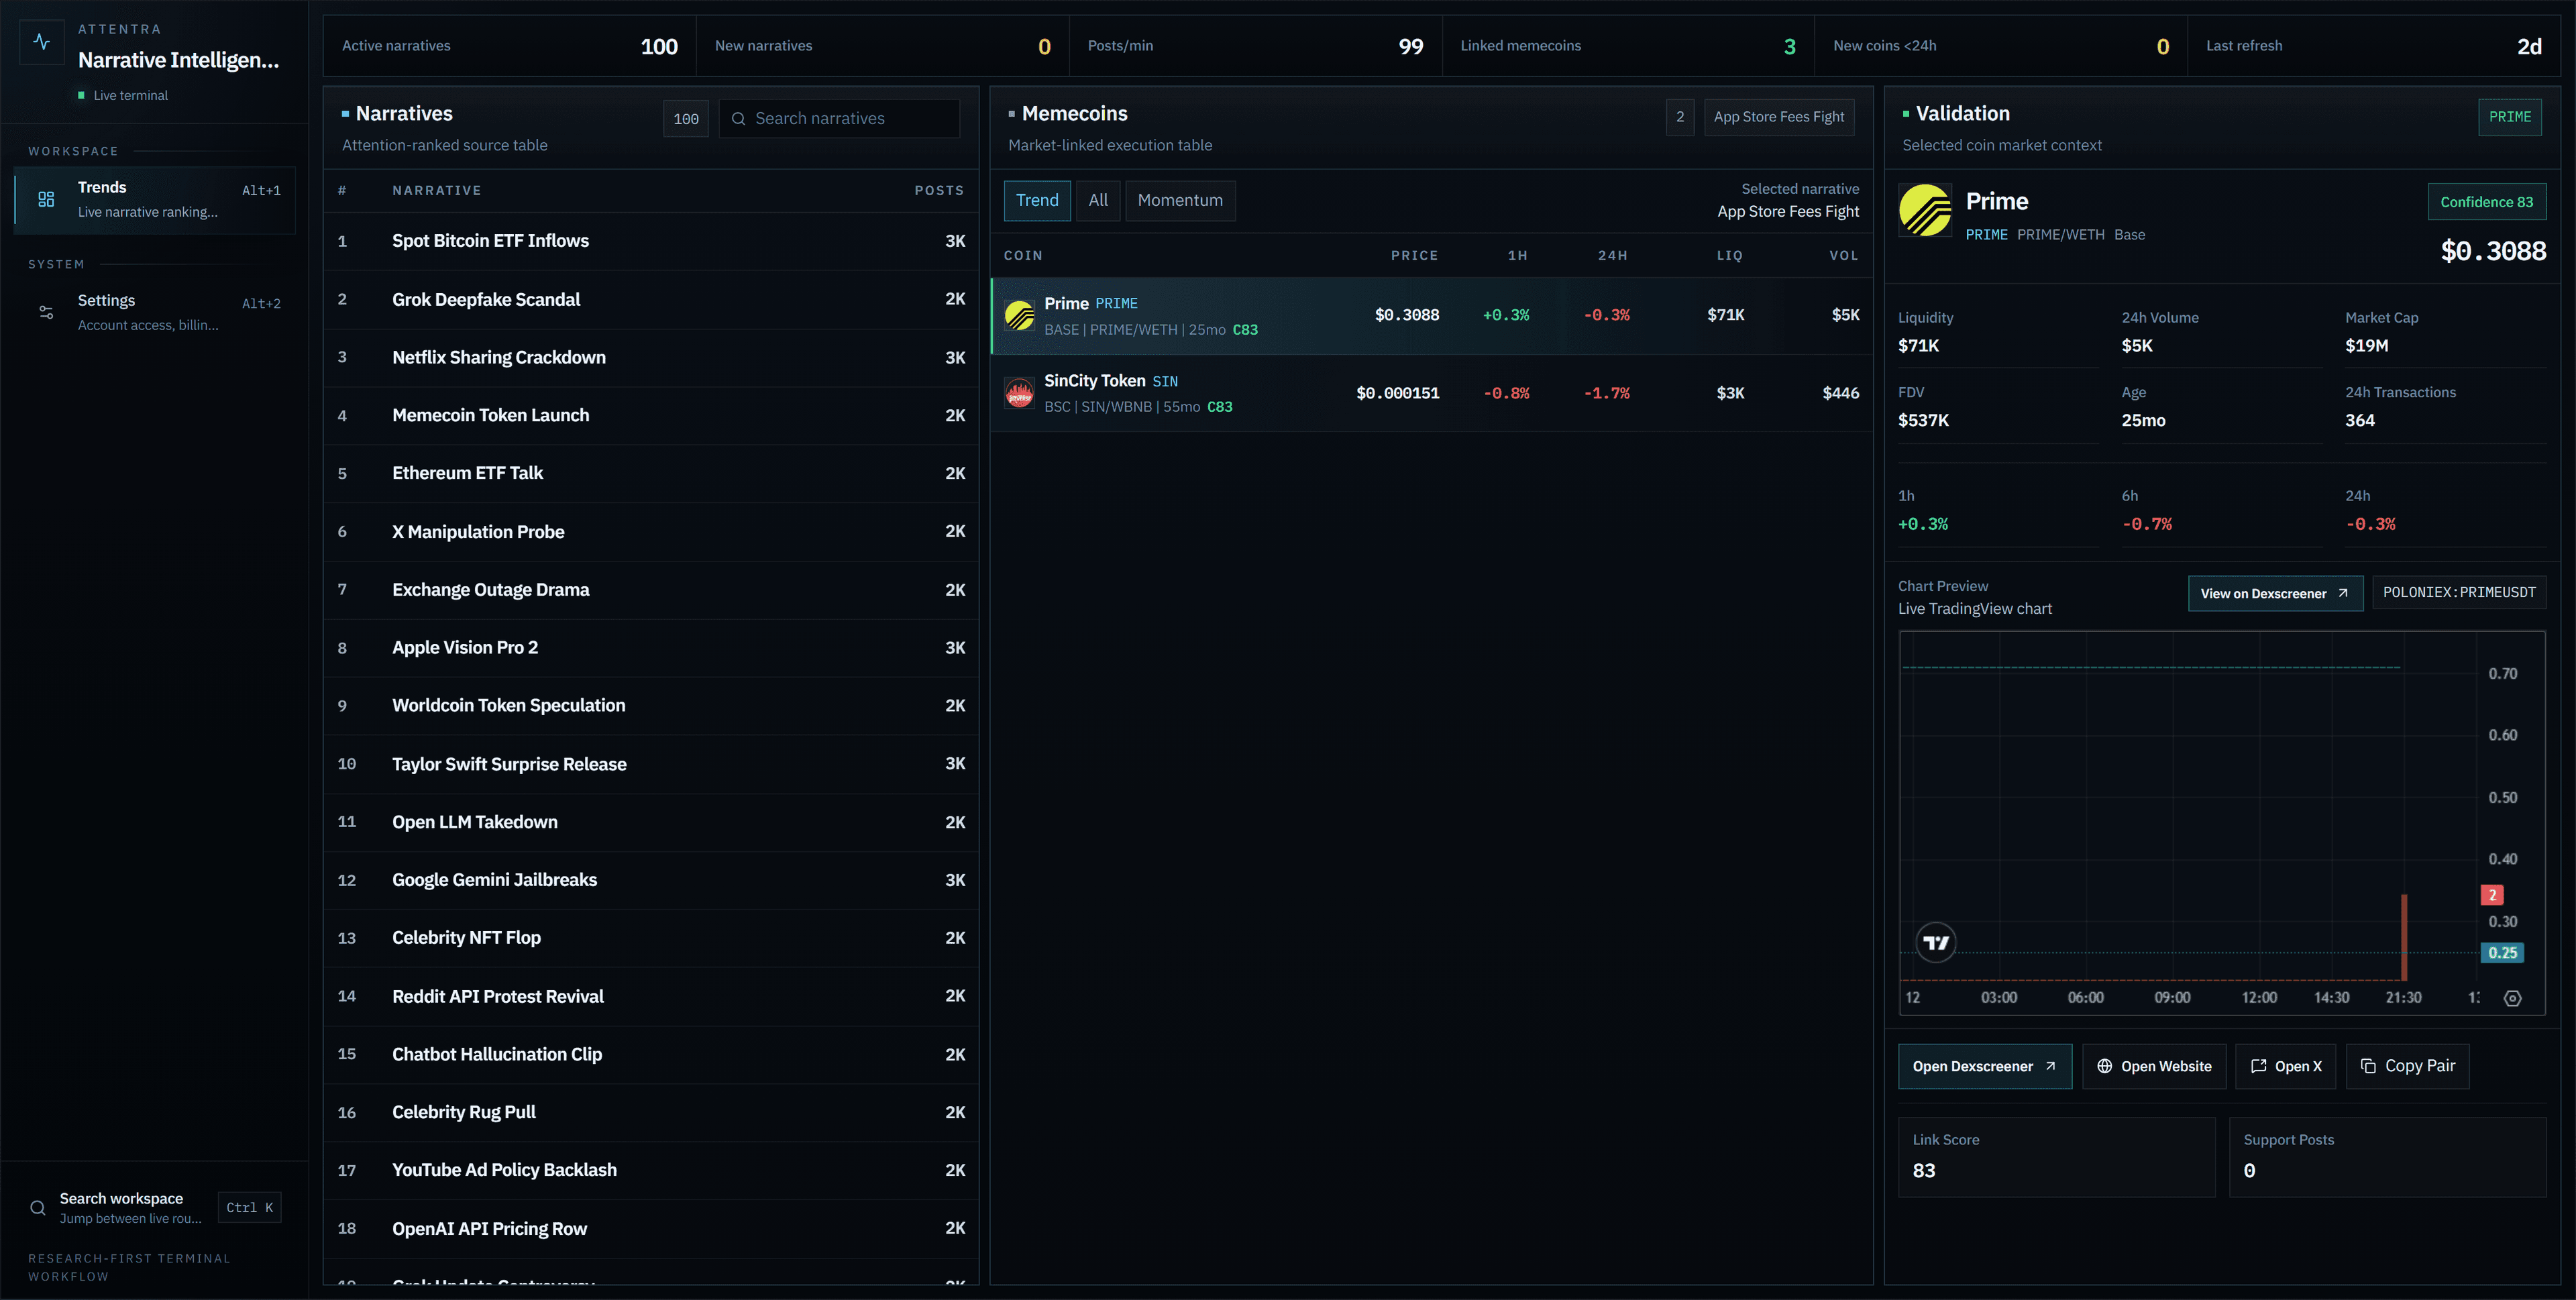Click the POLONIEX:PRIMEUSDT symbol chip
The height and width of the screenshot is (1300, 2576).
(x=2459, y=593)
